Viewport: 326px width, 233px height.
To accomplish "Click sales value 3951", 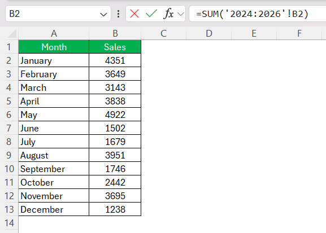I will click(x=115, y=155).
